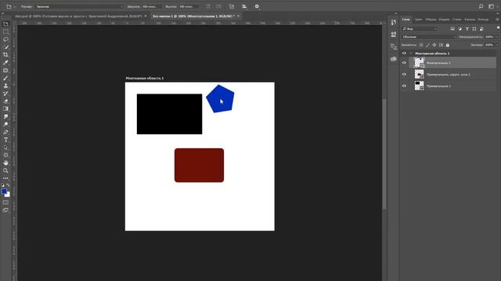
Task: Switch to the Color panel tab
Action: point(418,20)
